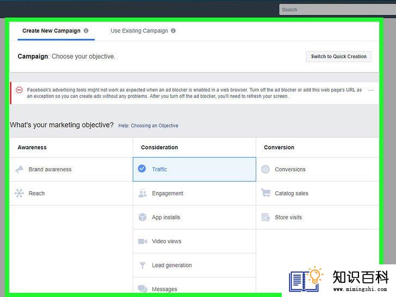Click the App installs box icon
Screen dimensions: 396x297
(143, 217)
